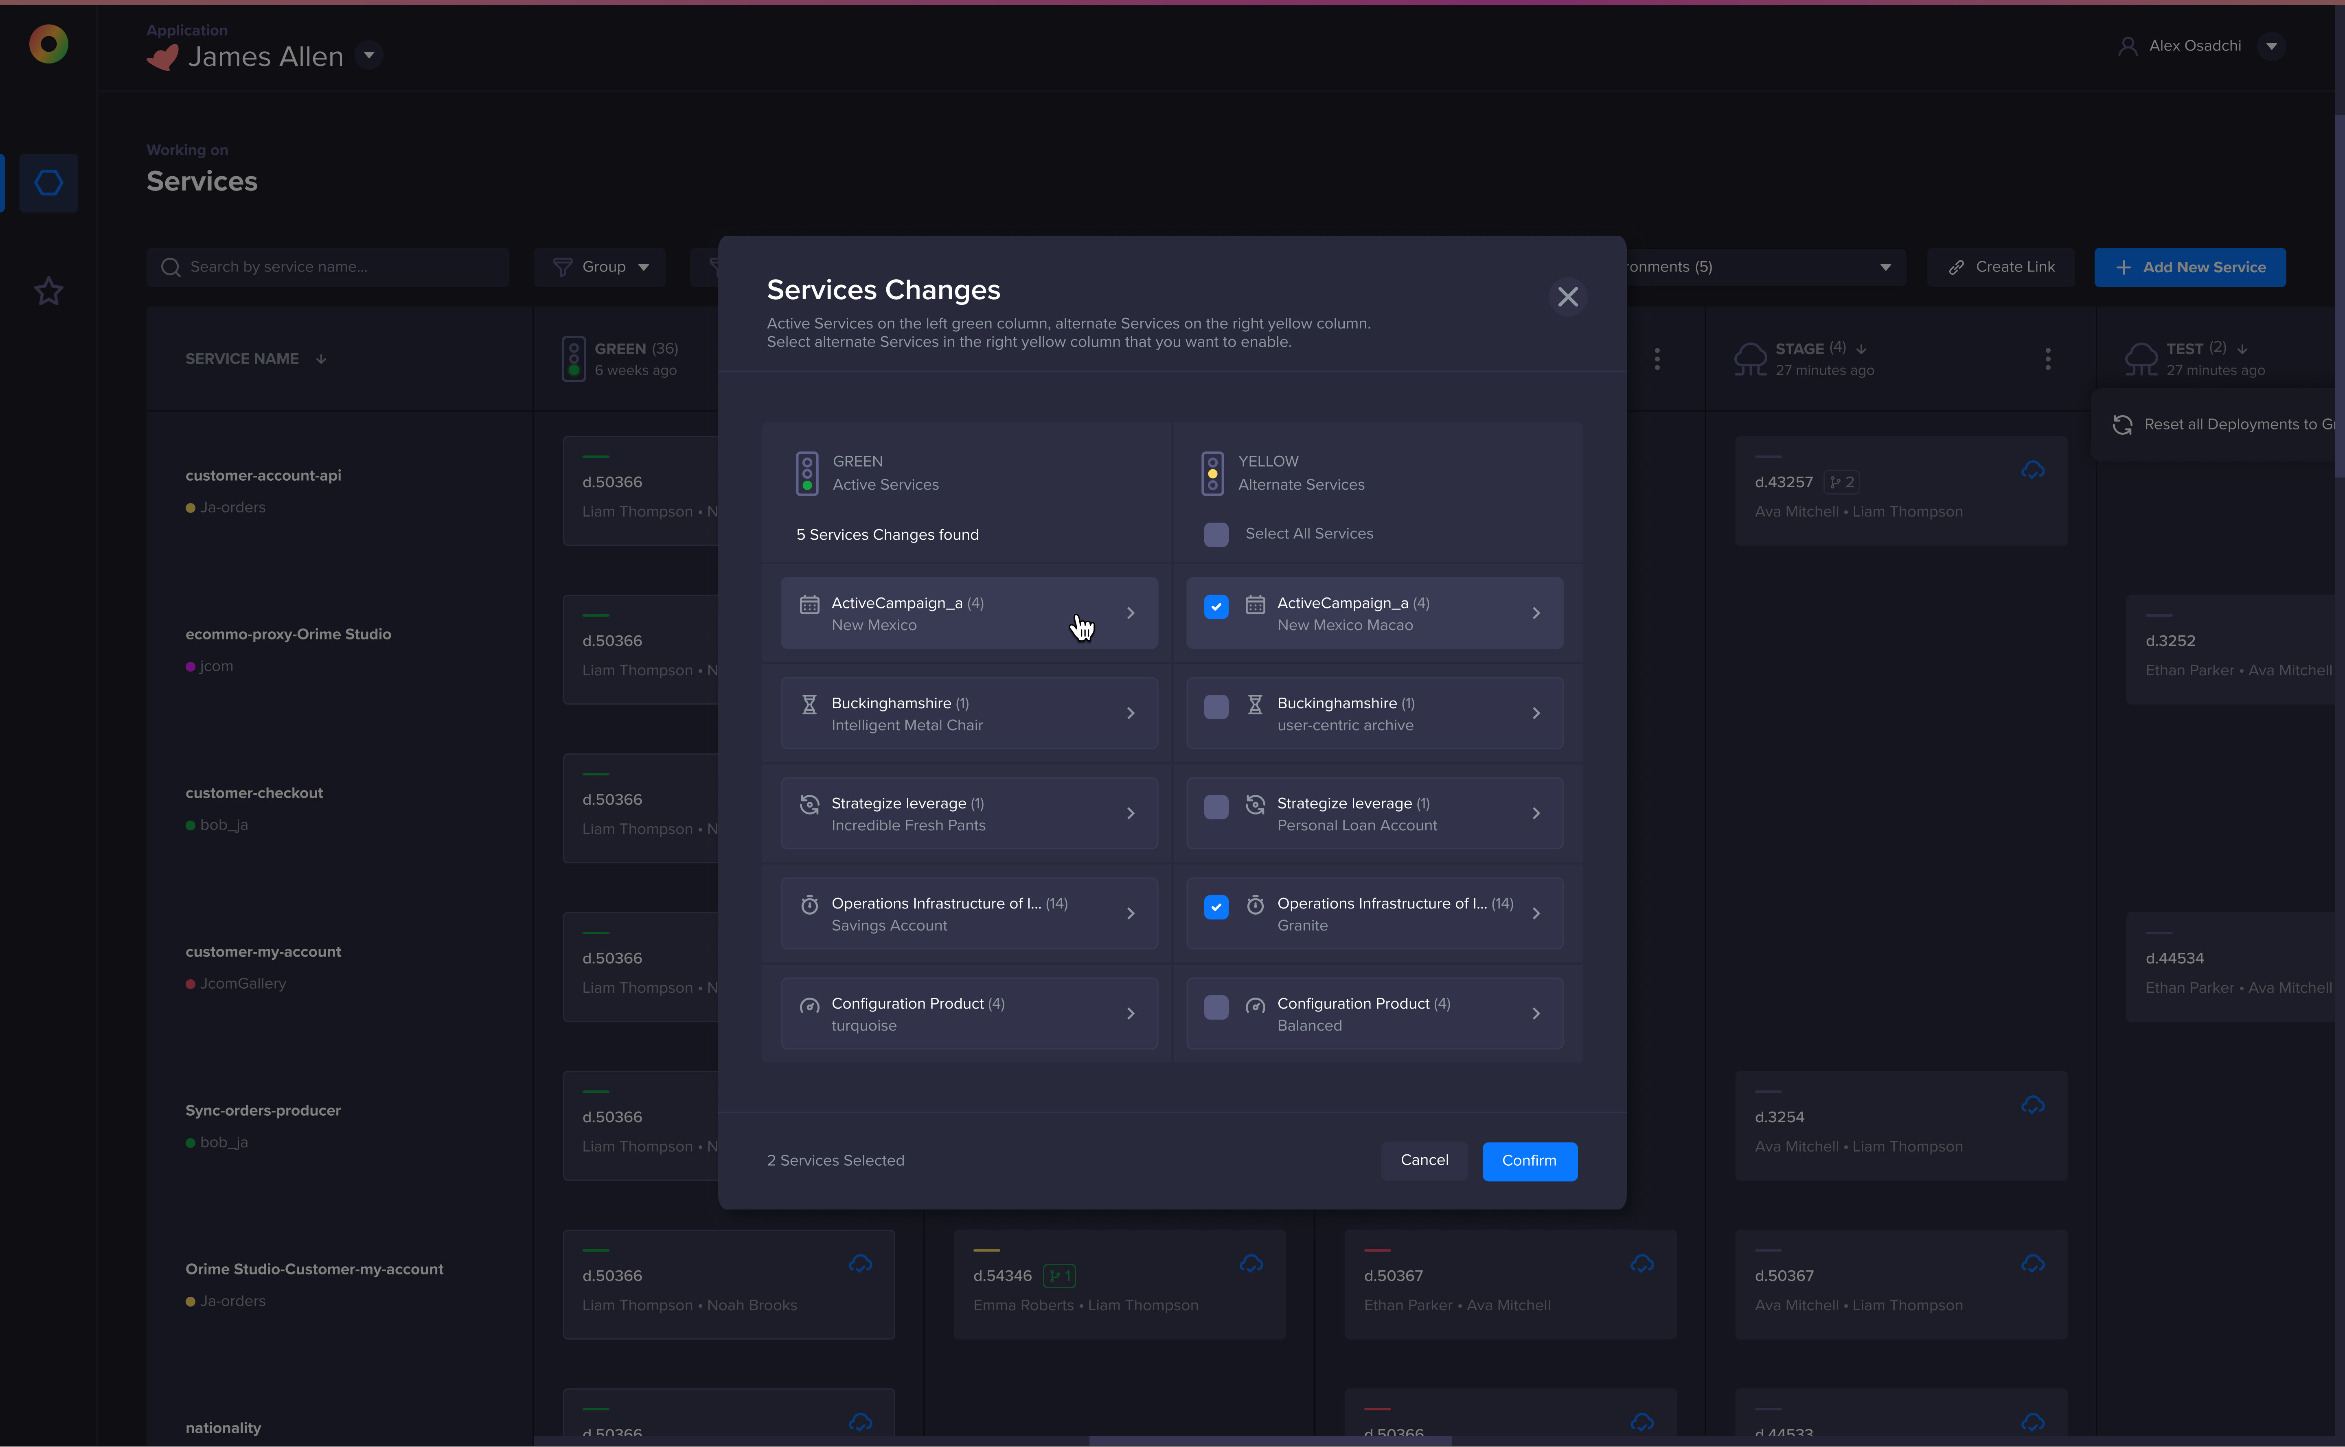The image size is (2345, 1447).
Task: Open the hexagon Services sidebar icon
Action: (49, 183)
